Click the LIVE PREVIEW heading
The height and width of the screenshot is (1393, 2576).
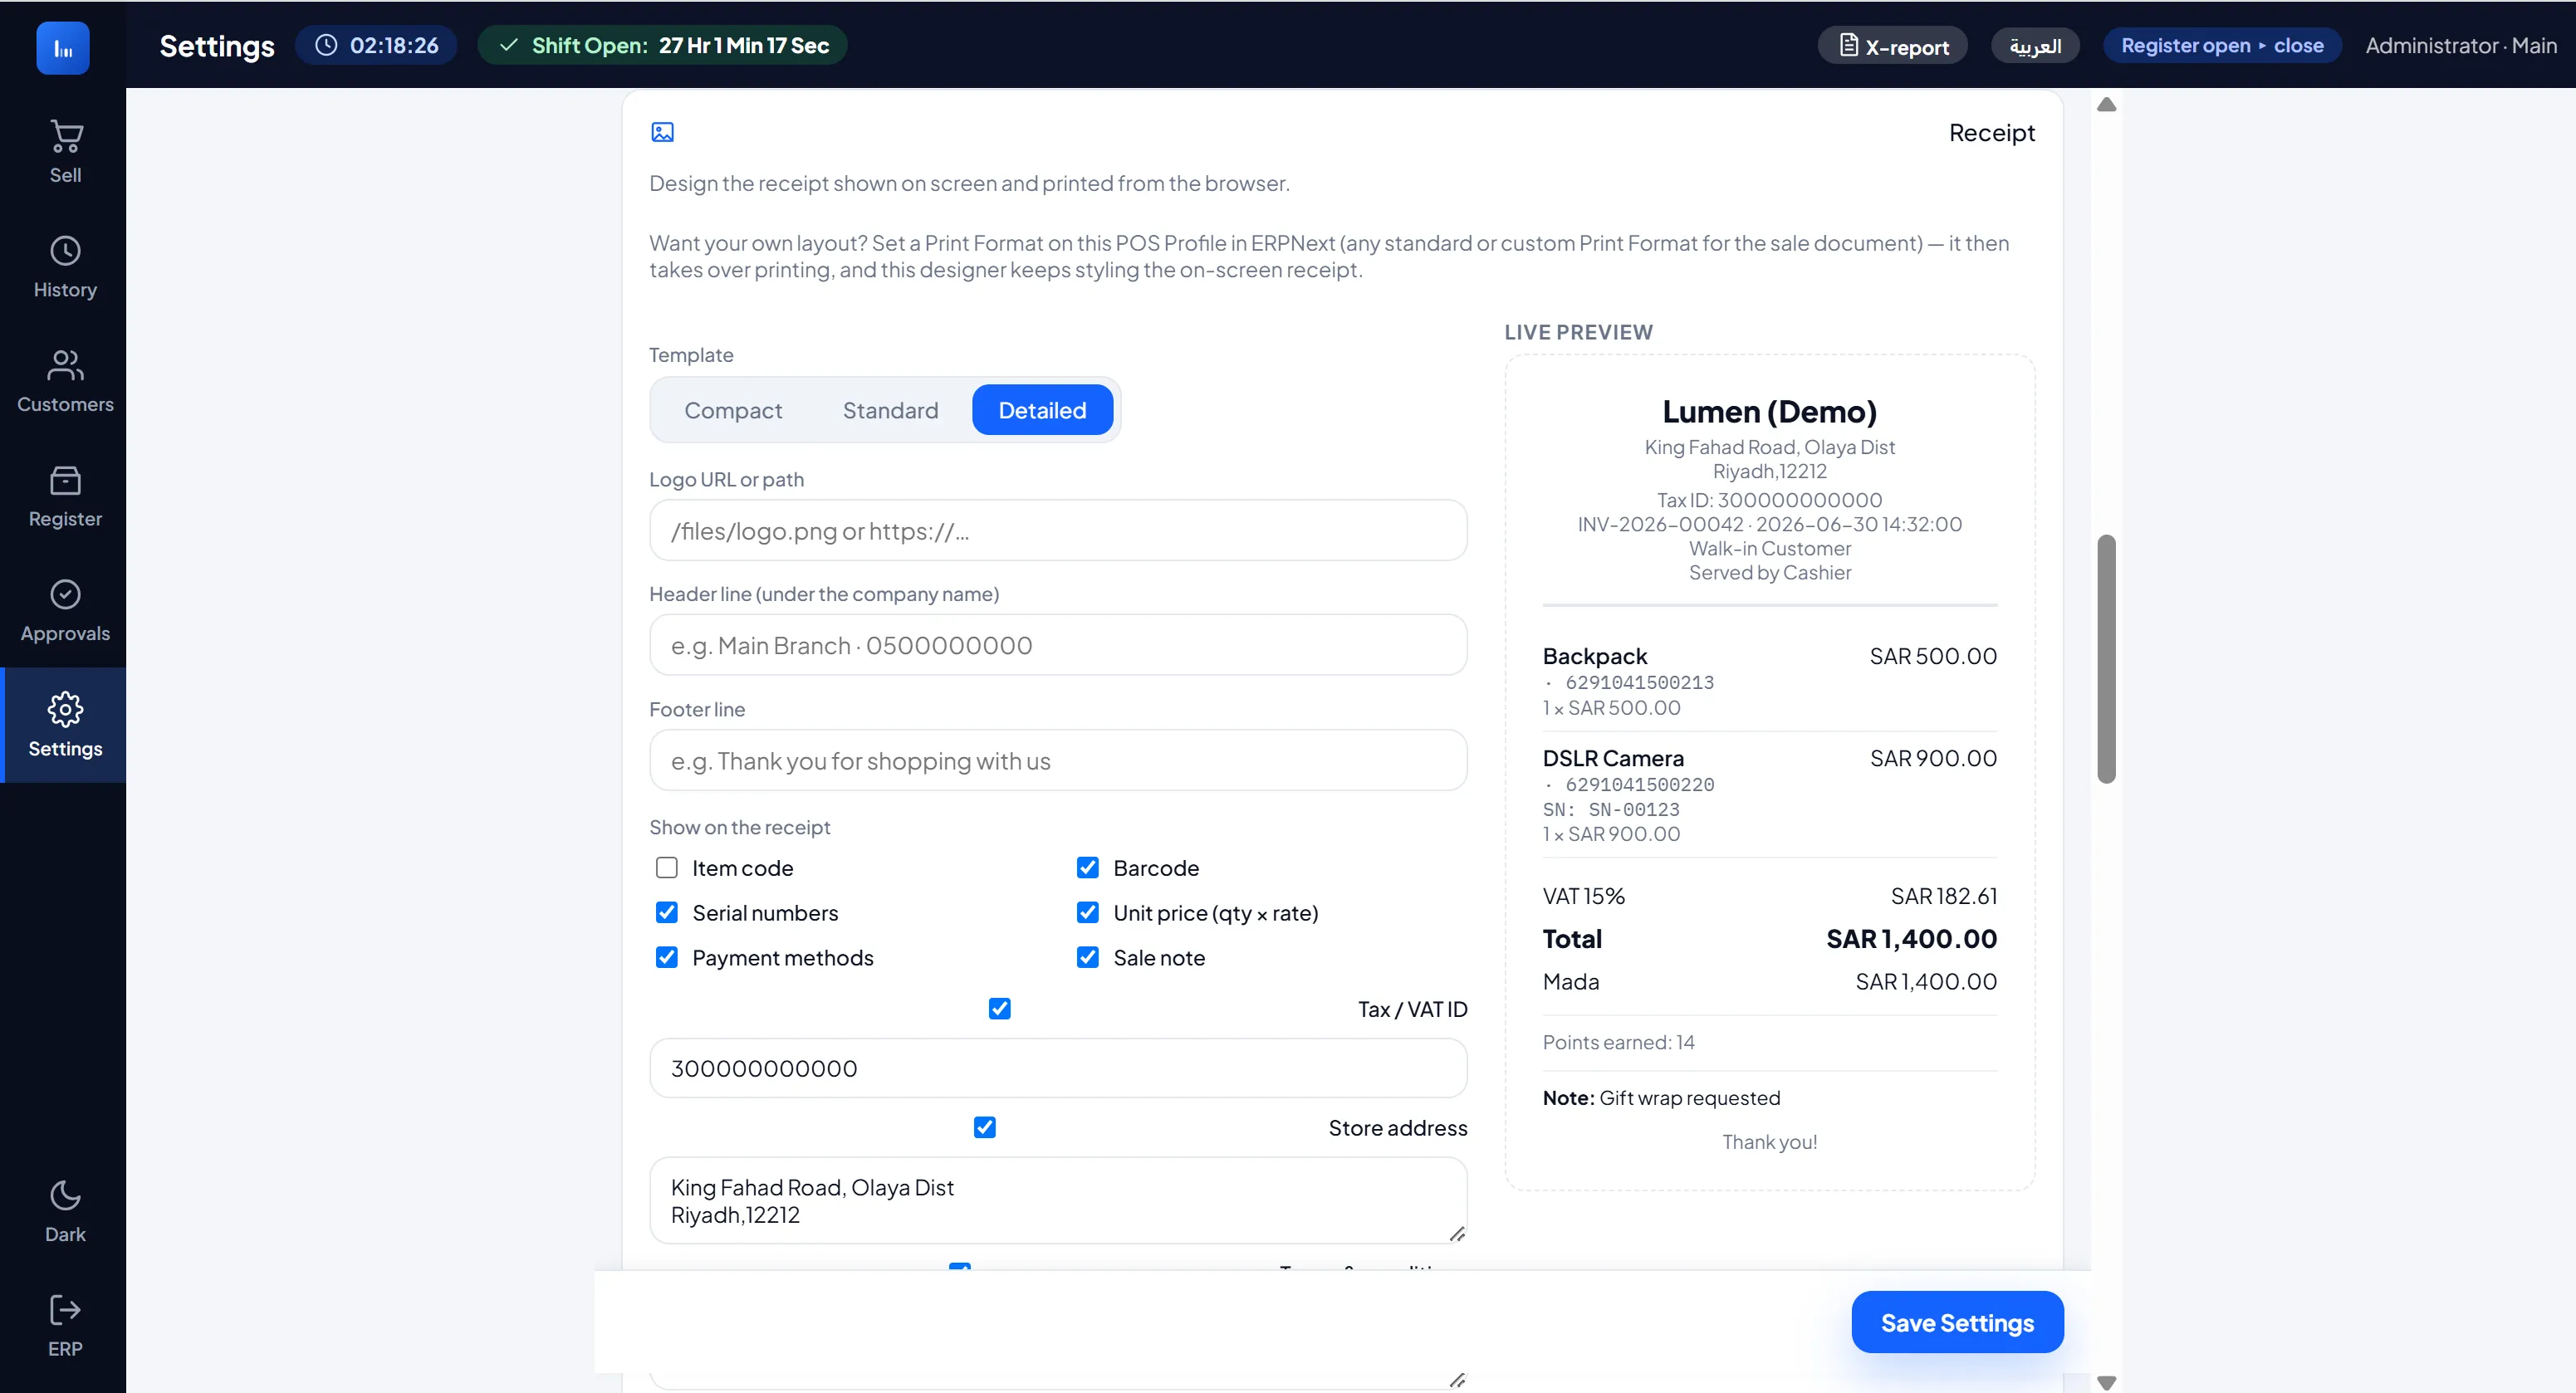pos(1578,332)
